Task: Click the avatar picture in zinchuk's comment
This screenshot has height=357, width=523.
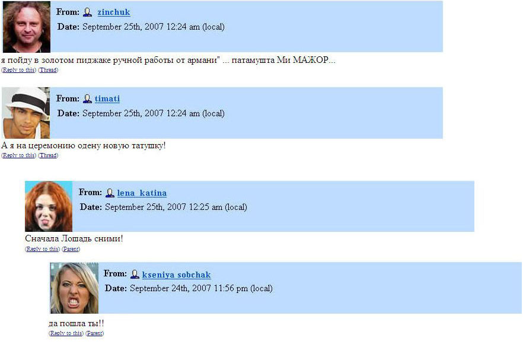Action: [x=27, y=27]
